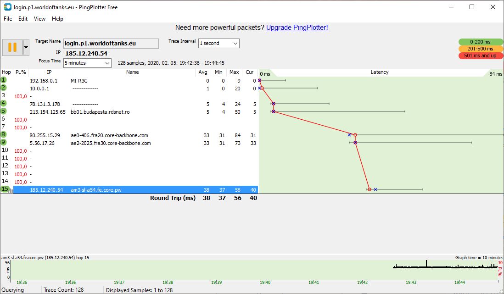Select IP 80.255.15.29

(x=45, y=135)
